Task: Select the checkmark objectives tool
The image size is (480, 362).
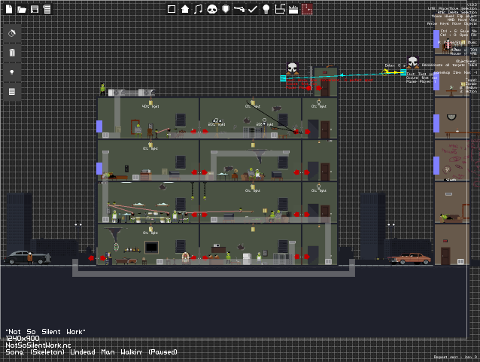Action: pos(253,9)
